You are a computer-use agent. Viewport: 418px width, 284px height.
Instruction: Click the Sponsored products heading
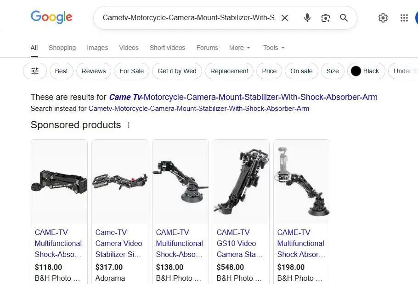click(x=76, y=125)
